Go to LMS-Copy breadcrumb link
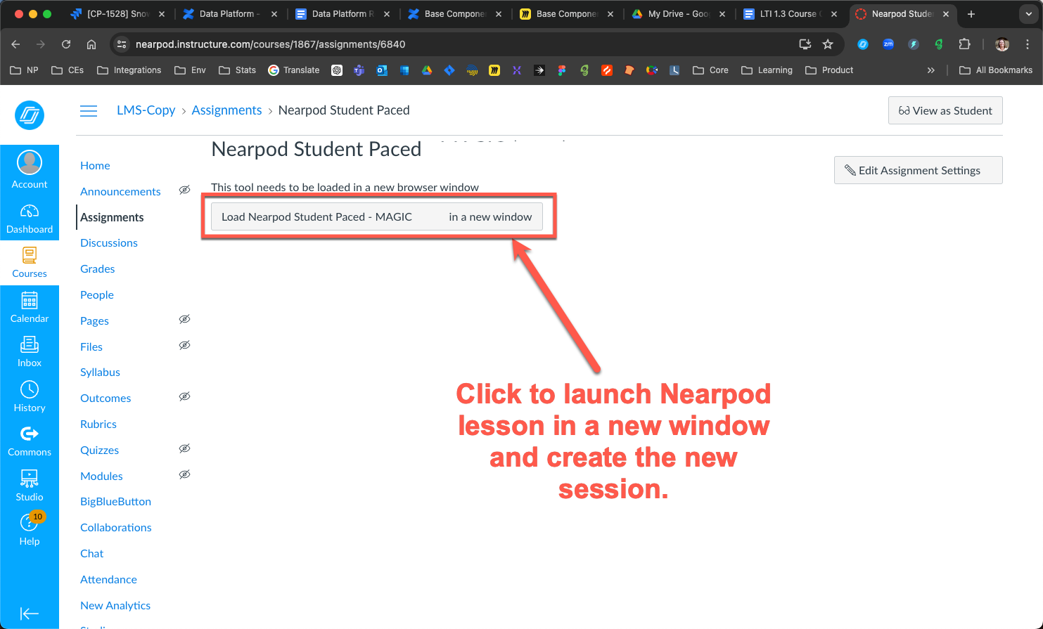Viewport: 1043px width, 629px height. pos(146,110)
